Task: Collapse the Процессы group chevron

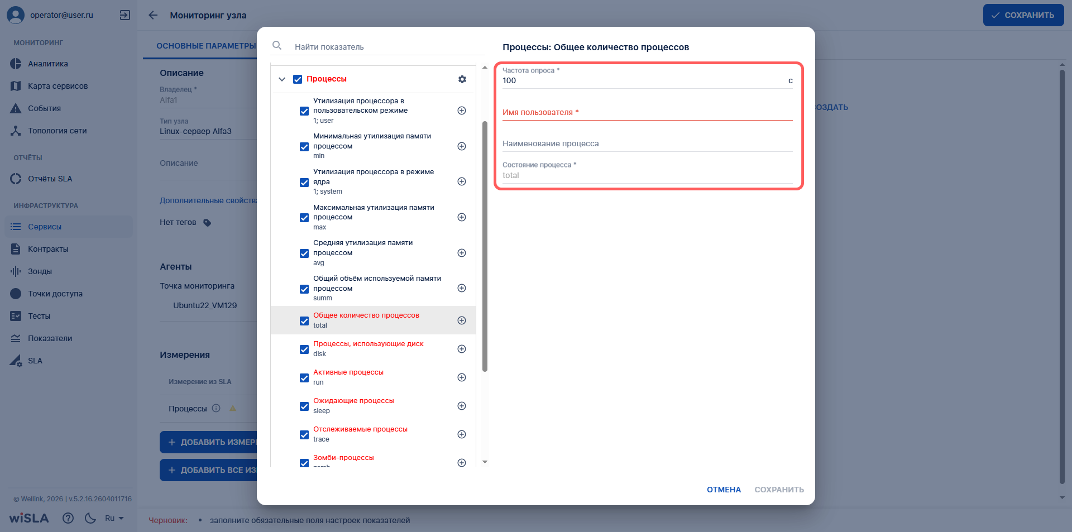Action: point(282,79)
